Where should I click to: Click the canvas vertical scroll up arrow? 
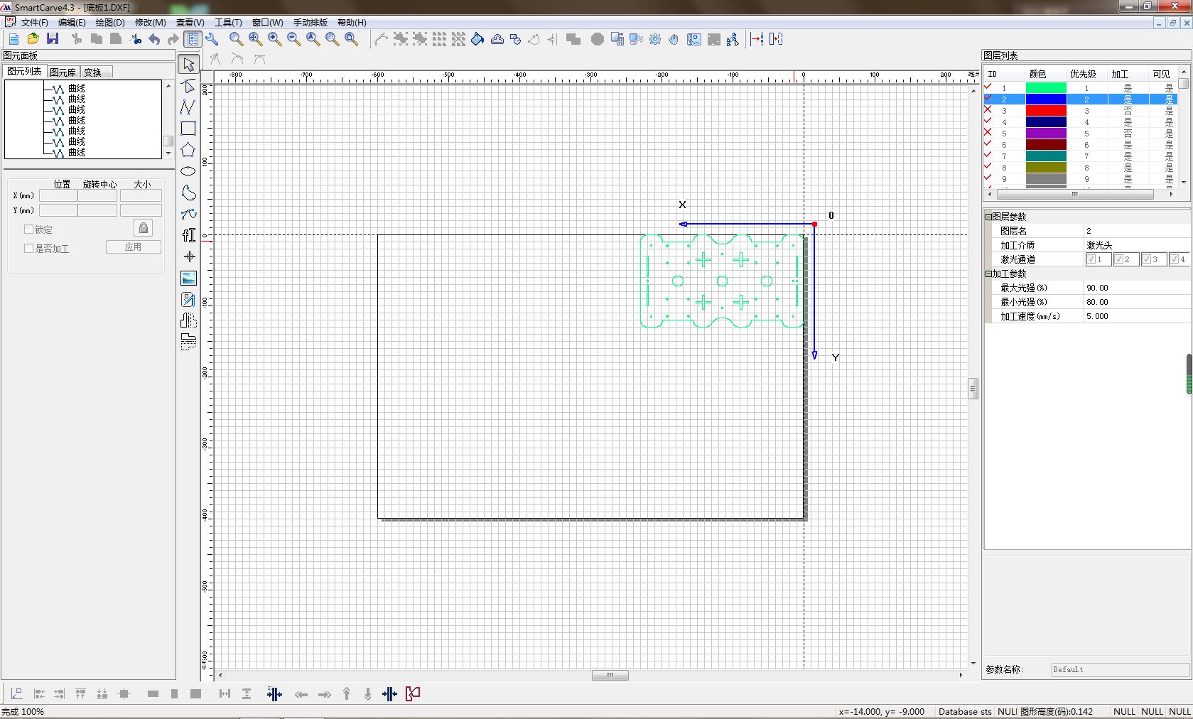point(973,90)
